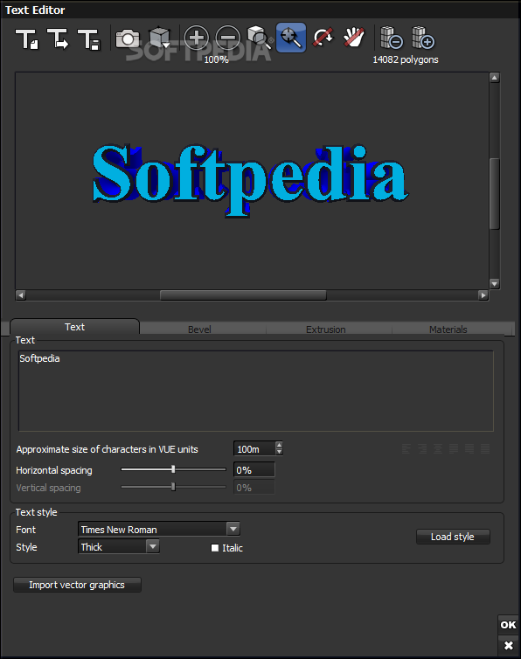Screen dimensions: 521x659
Task: Click the Vertical spacing slider handle
Action: pos(173,487)
